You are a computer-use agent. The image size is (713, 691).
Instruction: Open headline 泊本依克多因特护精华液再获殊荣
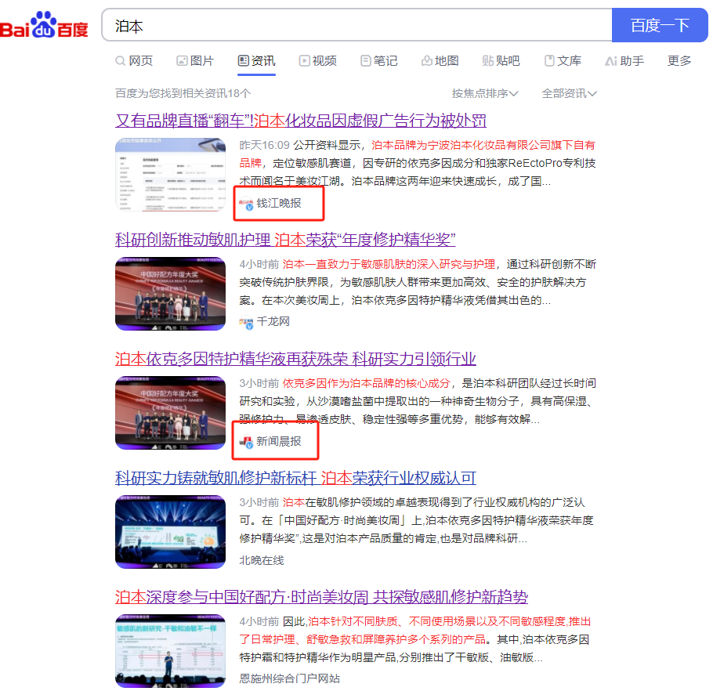(295, 359)
